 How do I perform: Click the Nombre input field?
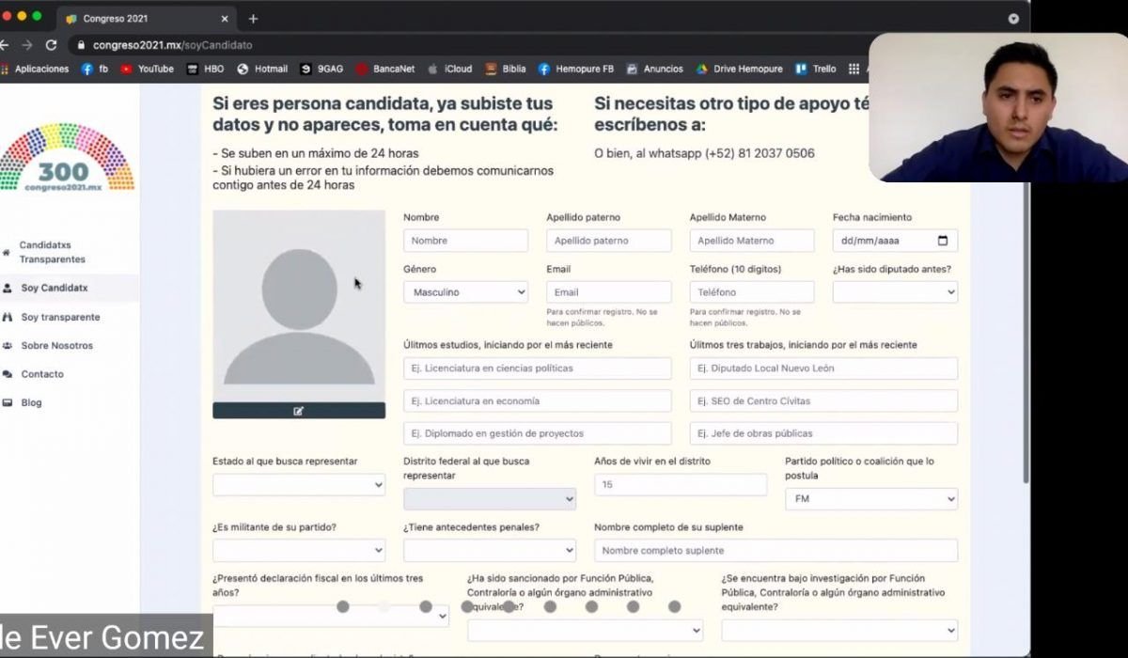[465, 241]
